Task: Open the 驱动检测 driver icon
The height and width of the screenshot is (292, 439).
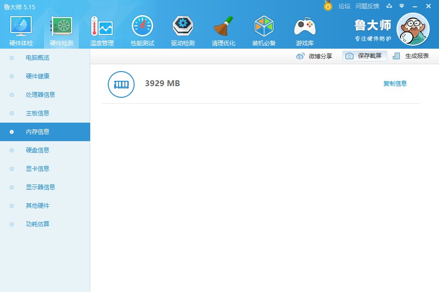Action: pos(183,26)
